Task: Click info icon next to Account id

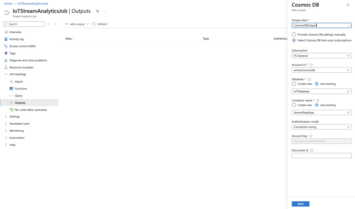Action: point(311,65)
